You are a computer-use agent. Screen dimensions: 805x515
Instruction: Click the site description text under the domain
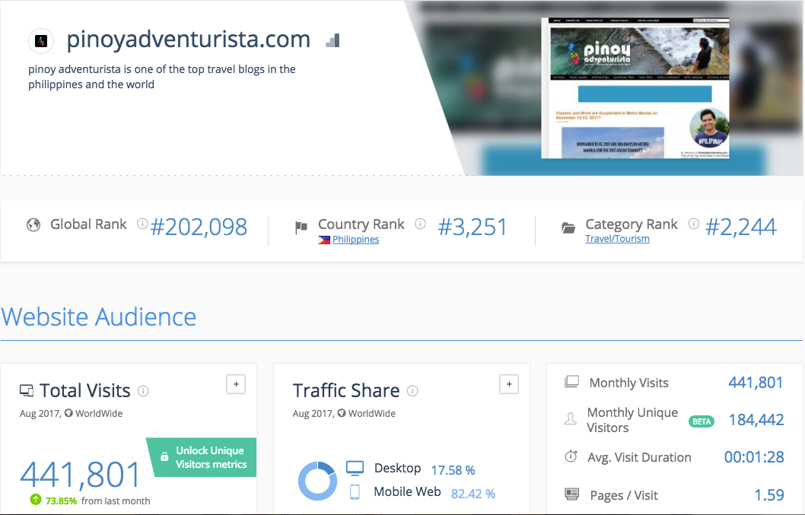click(162, 77)
